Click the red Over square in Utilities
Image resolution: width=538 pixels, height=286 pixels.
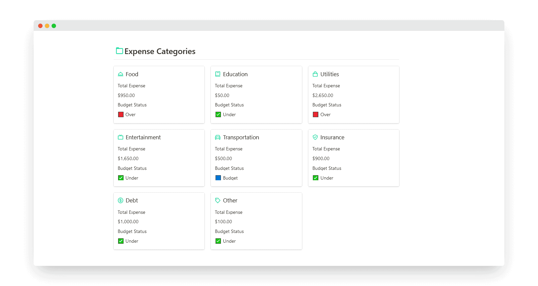[x=315, y=114]
